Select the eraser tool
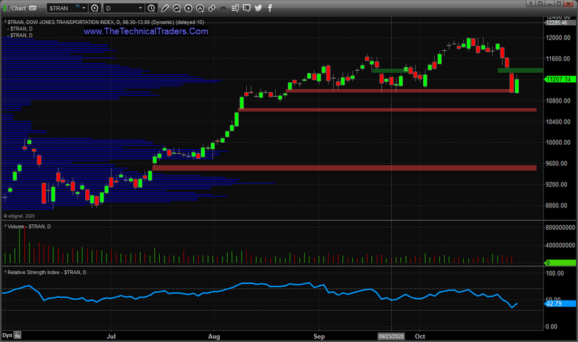Screen dimensions: 578x342 [212, 8]
